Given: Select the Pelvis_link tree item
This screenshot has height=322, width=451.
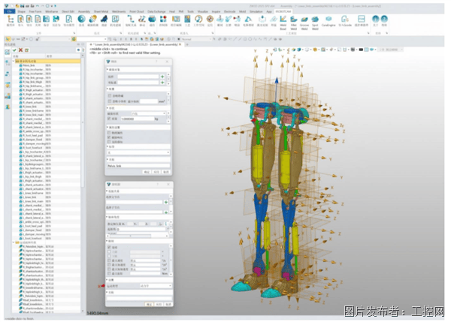Looking at the screenshot, I should pyautogui.click(x=29, y=65).
